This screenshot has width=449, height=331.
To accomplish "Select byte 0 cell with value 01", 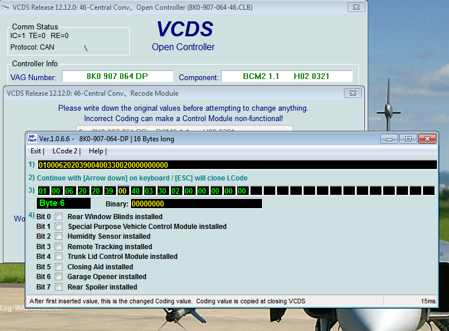I will (x=43, y=191).
